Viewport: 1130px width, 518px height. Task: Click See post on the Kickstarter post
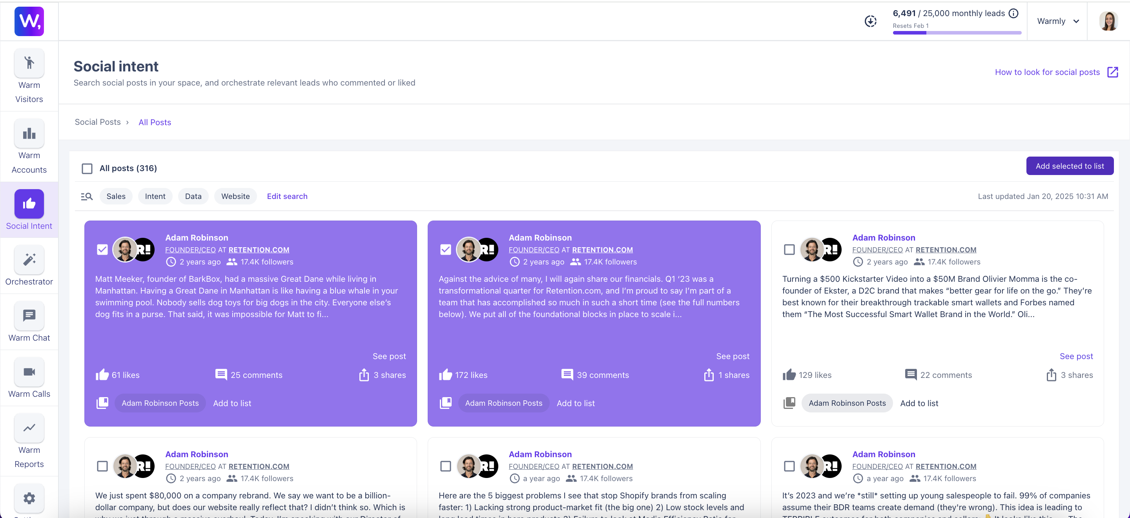[x=1076, y=356]
